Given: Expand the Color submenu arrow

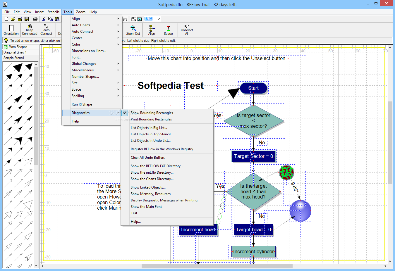Looking at the screenshot, I should click(118, 44).
